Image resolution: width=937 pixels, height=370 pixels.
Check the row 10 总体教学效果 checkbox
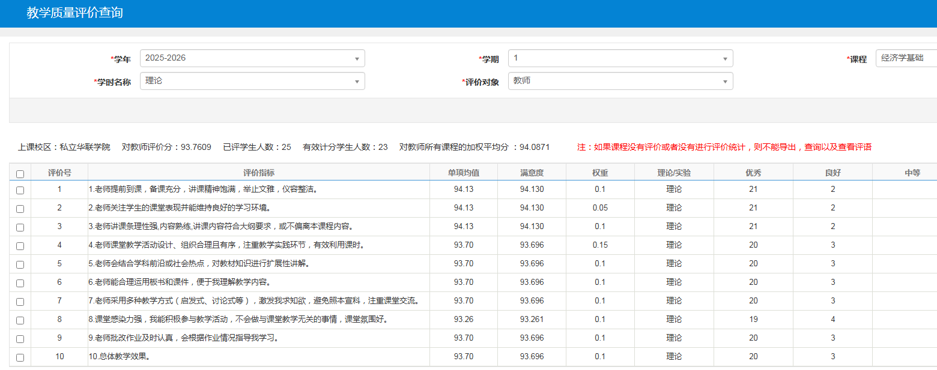pyautogui.click(x=20, y=357)
